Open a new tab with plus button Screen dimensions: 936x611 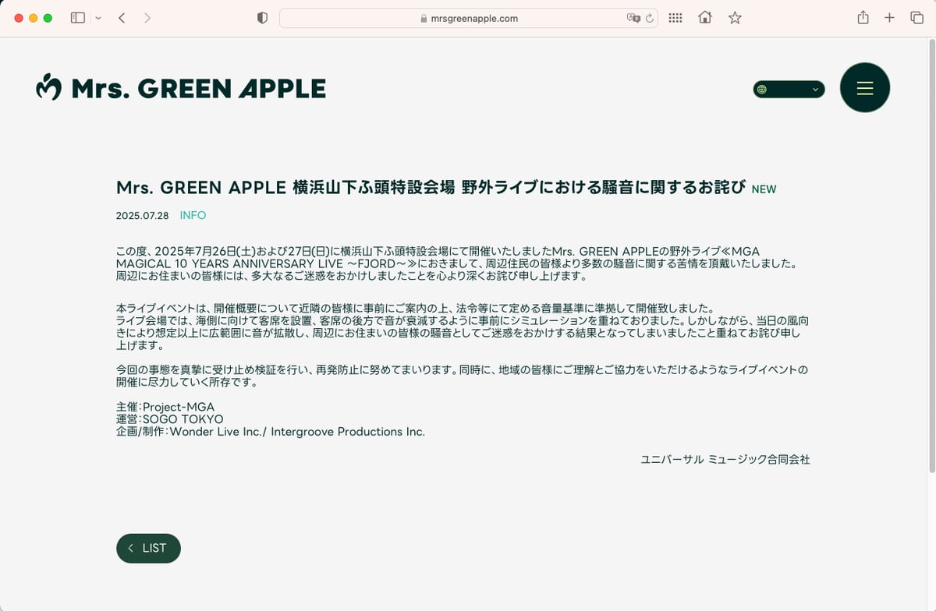coord(889,18)
